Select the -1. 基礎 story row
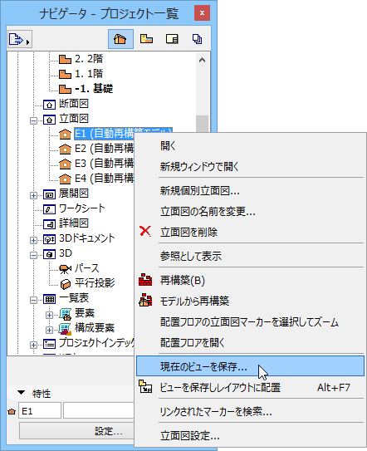 click(94, 89)
